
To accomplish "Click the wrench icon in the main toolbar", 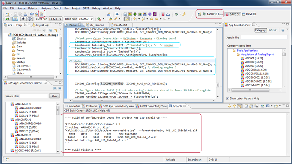I will tap(184, 14).
